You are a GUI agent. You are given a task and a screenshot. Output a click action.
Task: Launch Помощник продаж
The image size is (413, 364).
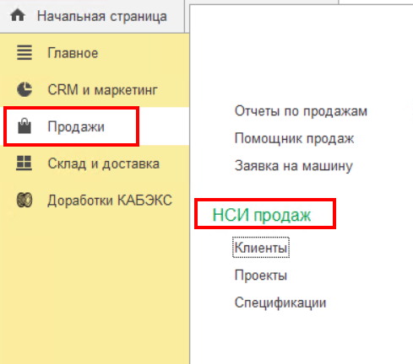(294, 139)
